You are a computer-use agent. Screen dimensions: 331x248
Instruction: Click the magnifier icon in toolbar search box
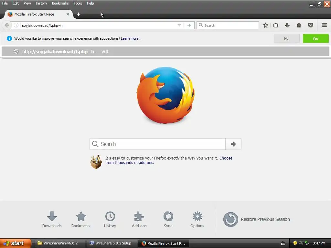pyautogui.click(x=201, y=25)
